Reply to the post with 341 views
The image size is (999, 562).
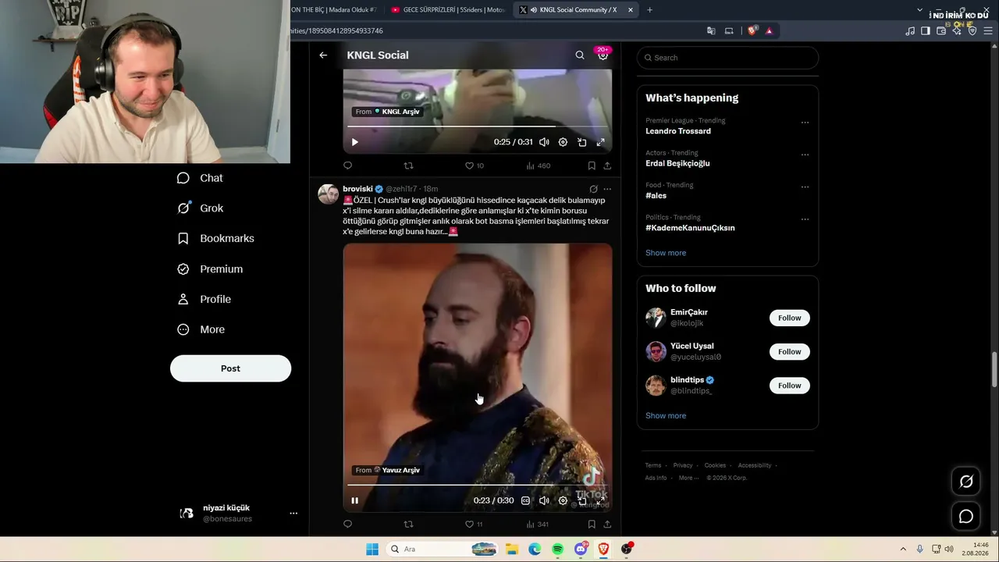coord(348,524)
